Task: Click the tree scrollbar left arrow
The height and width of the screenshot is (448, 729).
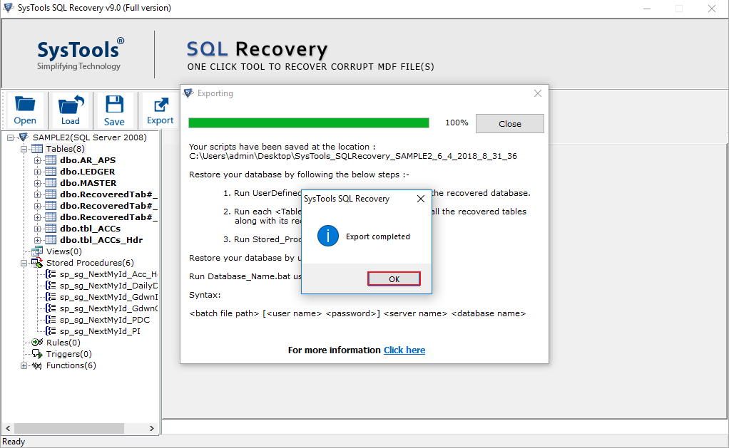Action: [x=8, y=428]
